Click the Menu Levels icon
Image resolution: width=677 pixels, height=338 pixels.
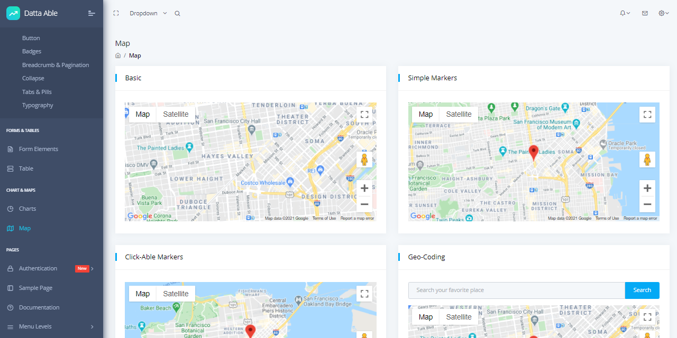click(10, 326)
